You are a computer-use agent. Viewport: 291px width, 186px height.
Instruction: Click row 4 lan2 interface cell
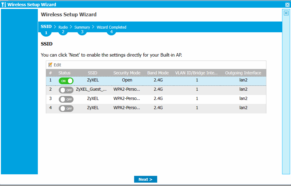tap(243, 108)
